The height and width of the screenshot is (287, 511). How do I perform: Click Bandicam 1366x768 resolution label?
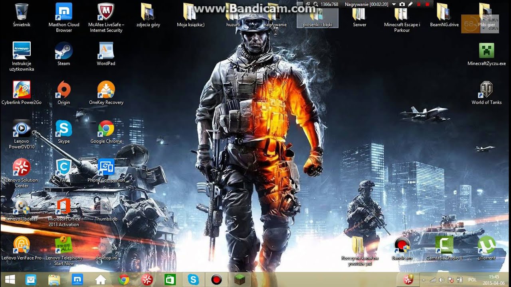click(329, 4)
